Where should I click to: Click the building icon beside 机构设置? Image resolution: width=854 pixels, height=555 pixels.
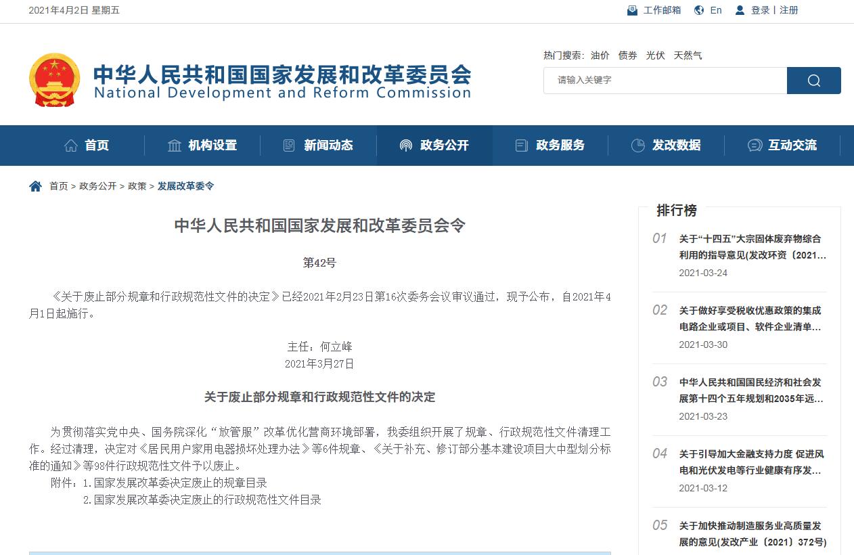(x=175, y=145)
